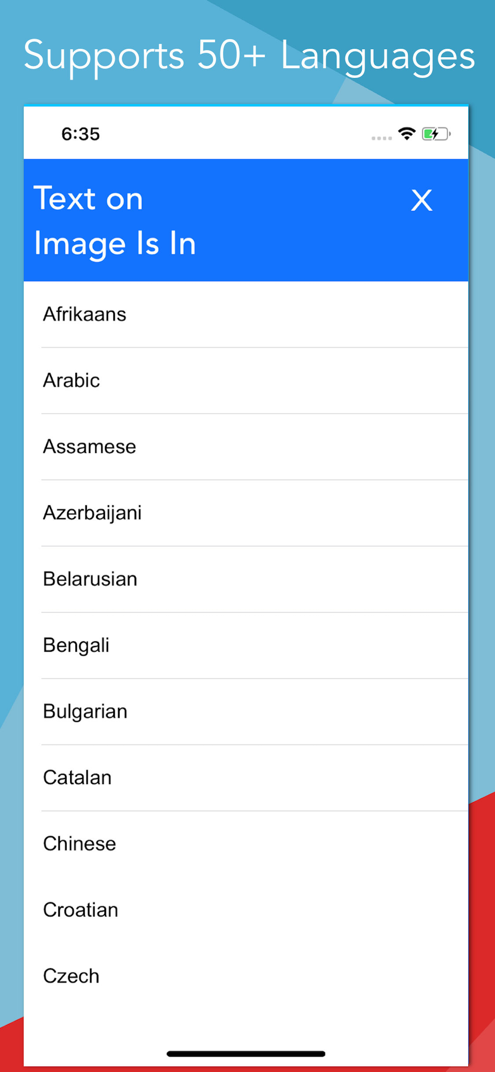Select Afrikaans as image text language

pos(246,314)
